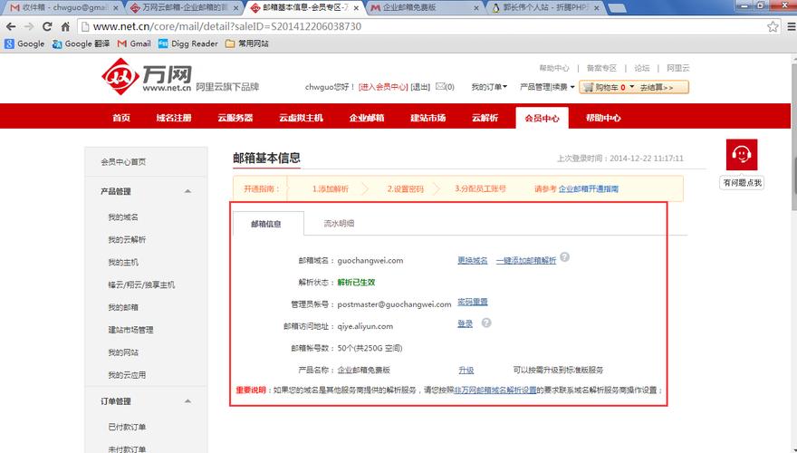Close the 企业邮箱免费版 browser tab
The image size is (797, 453).
click(x=476, y=8)
